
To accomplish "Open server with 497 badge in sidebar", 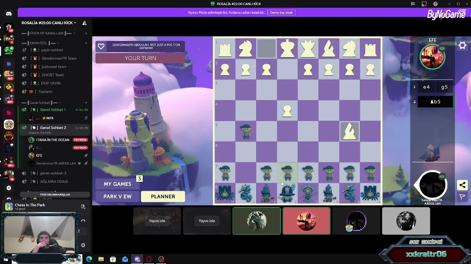I will (x=9, y=99).
